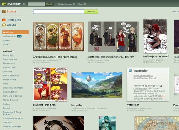
Task: Click Red Sonja in the snow 3 title
Action: [156, 56]
